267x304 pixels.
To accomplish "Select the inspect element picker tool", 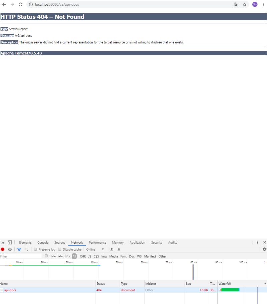I will tap(3, 242).
